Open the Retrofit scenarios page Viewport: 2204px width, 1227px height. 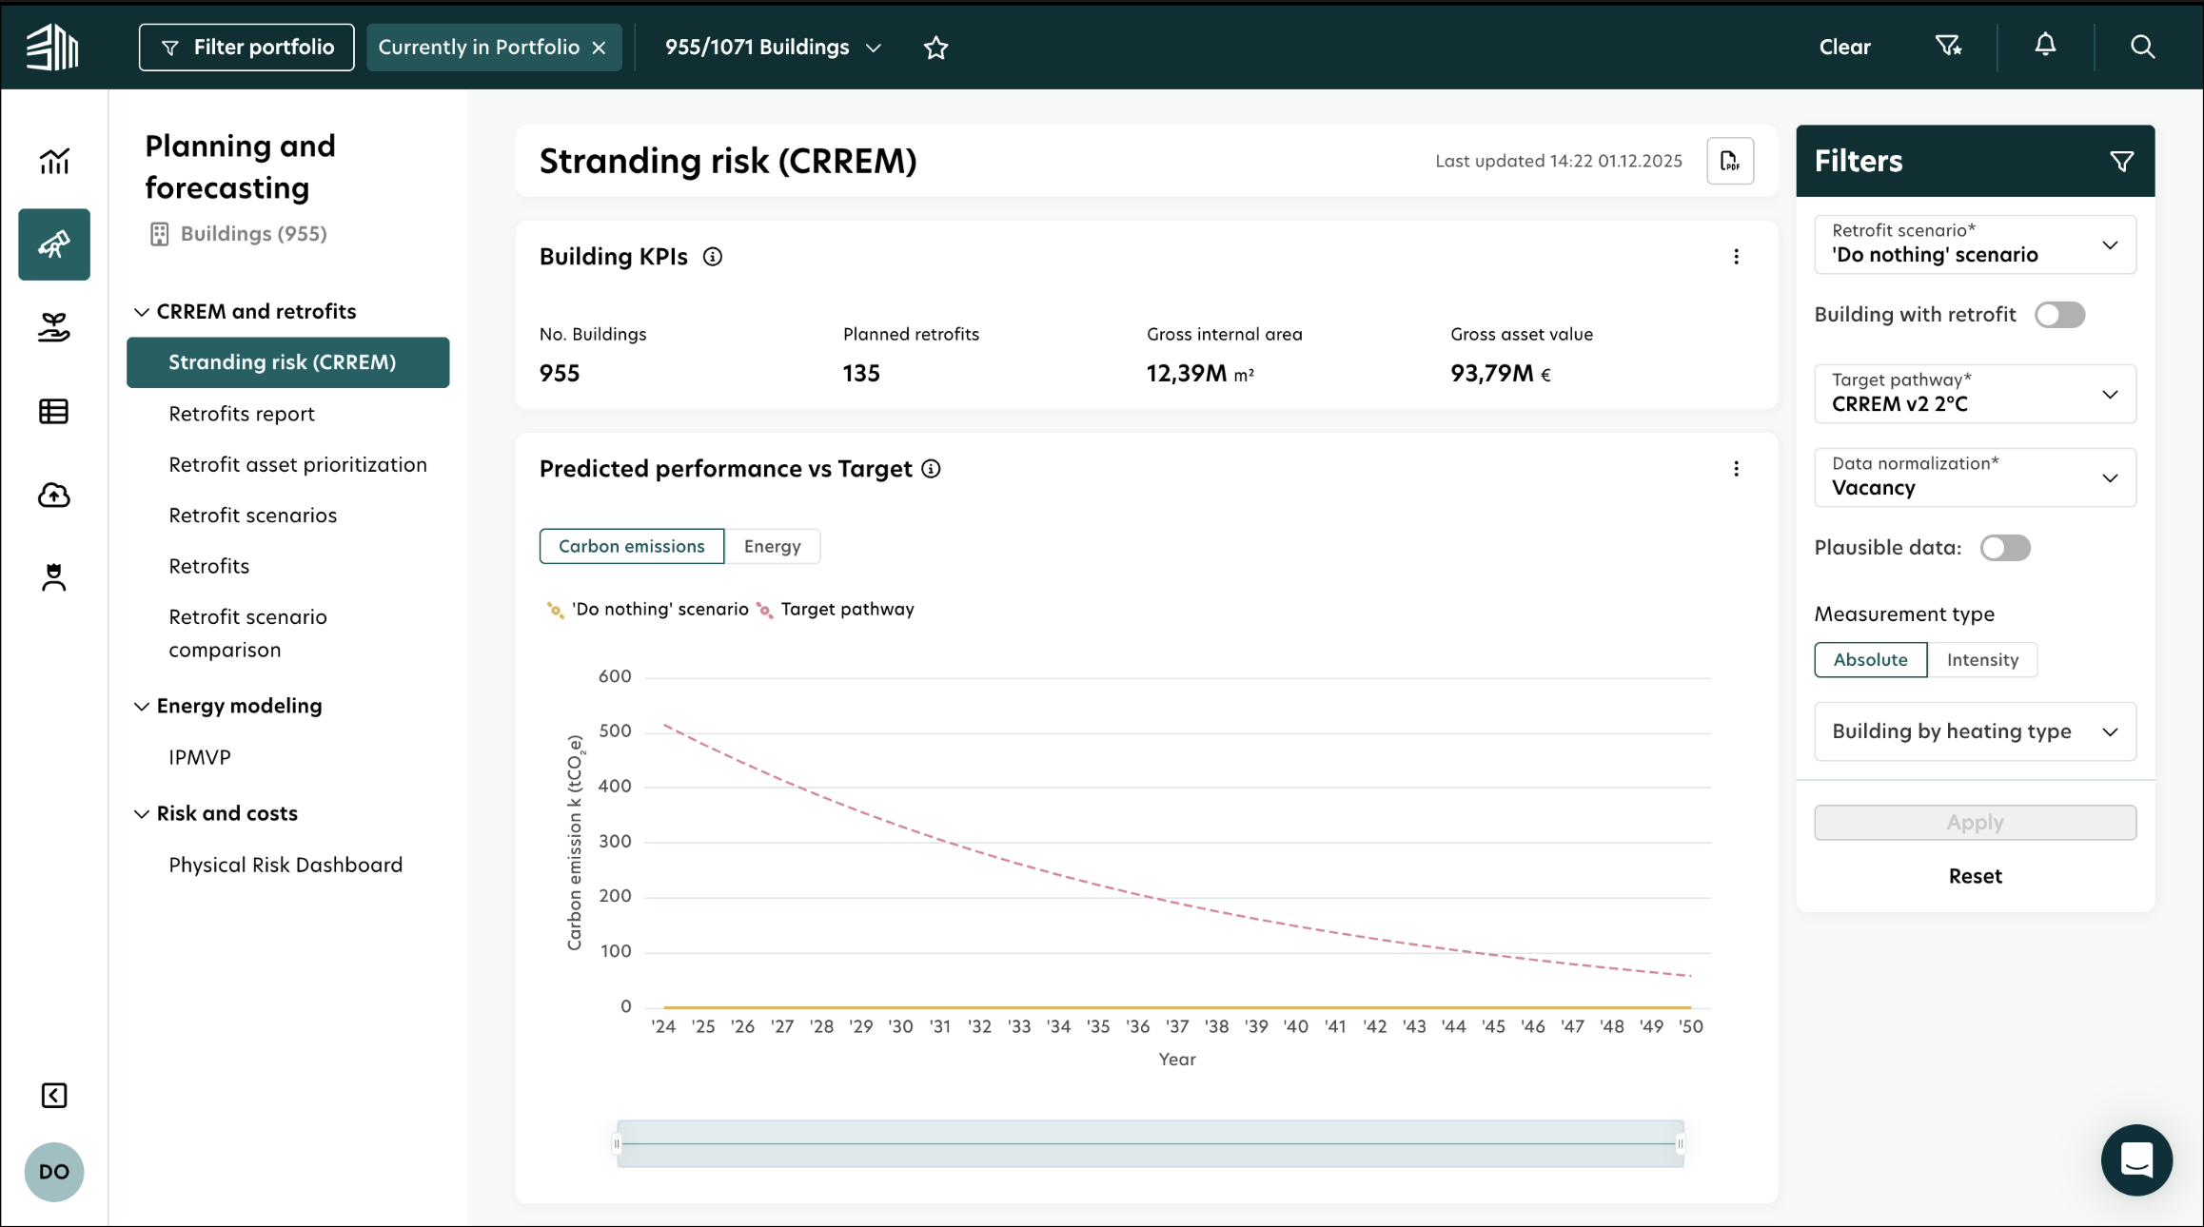pos(253,516)
